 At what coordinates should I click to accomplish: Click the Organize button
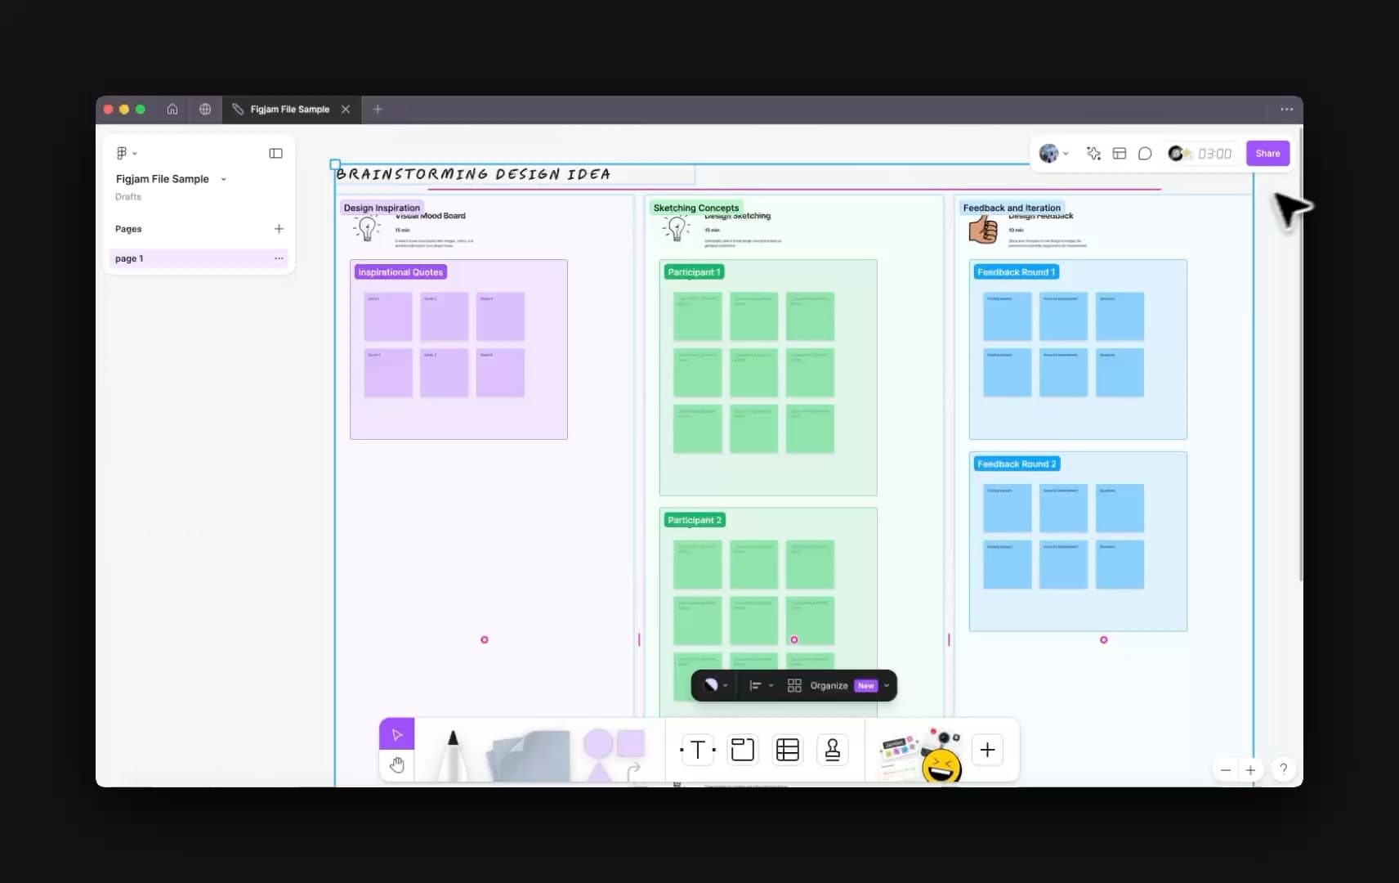coord(829,686)
